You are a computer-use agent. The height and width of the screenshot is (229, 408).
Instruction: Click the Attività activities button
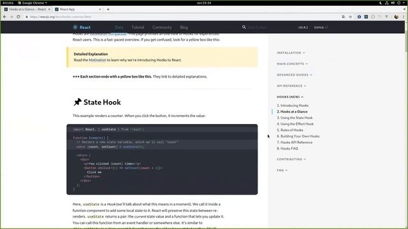pos(8,3)
